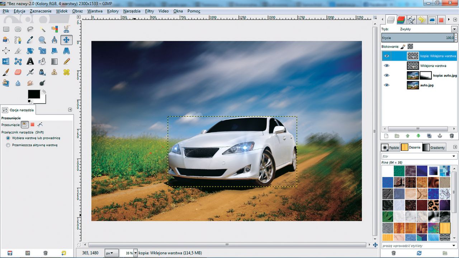
Task: Toggle lock alpha channel checkerboard icon
Action: 411,47
